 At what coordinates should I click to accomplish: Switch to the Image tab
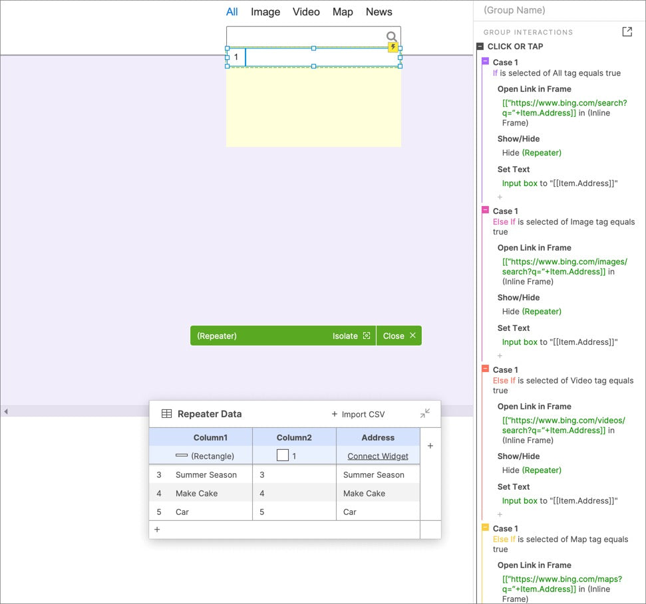click(x=265, y=12)
